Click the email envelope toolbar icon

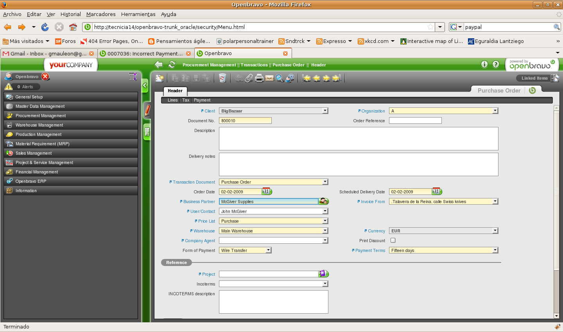pos(269,78)
